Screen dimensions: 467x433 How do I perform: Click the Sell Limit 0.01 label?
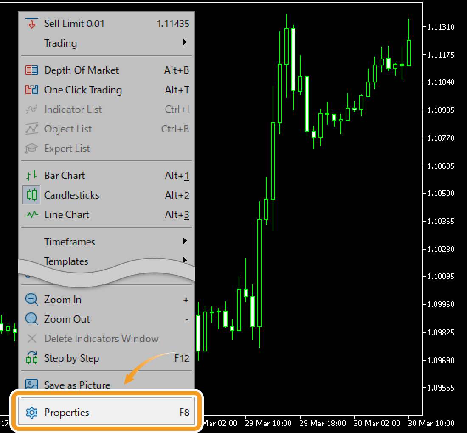(74, 24)
